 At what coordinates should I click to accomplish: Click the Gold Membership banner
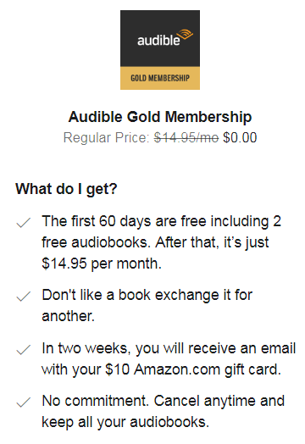pos(160,78)
